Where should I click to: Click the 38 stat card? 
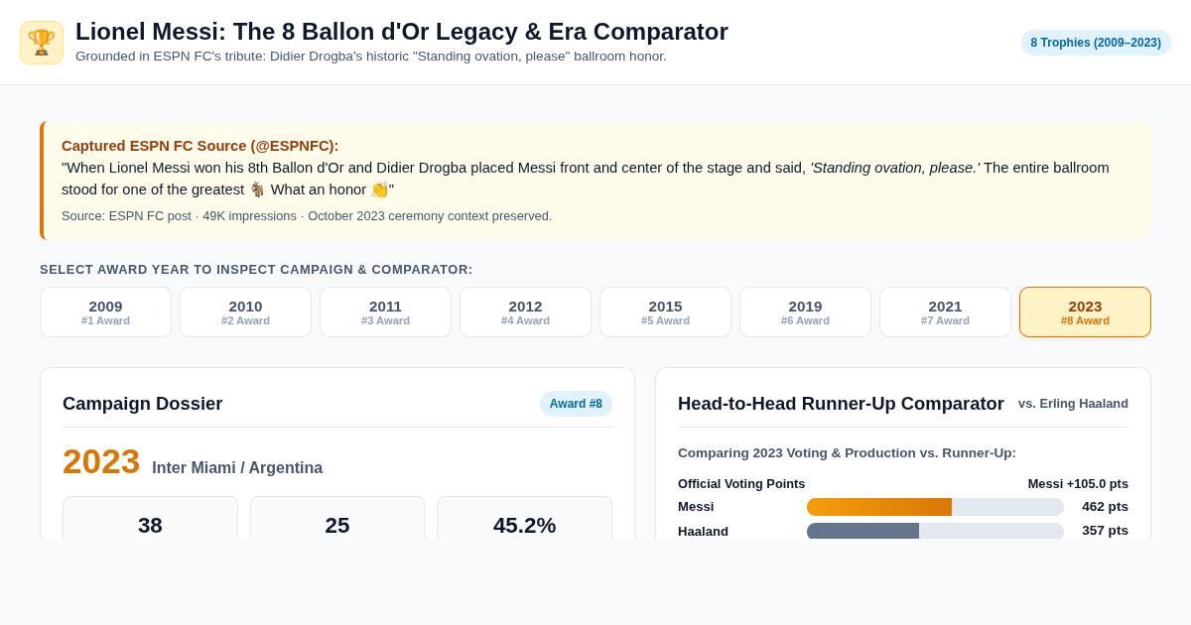(150, 518)
